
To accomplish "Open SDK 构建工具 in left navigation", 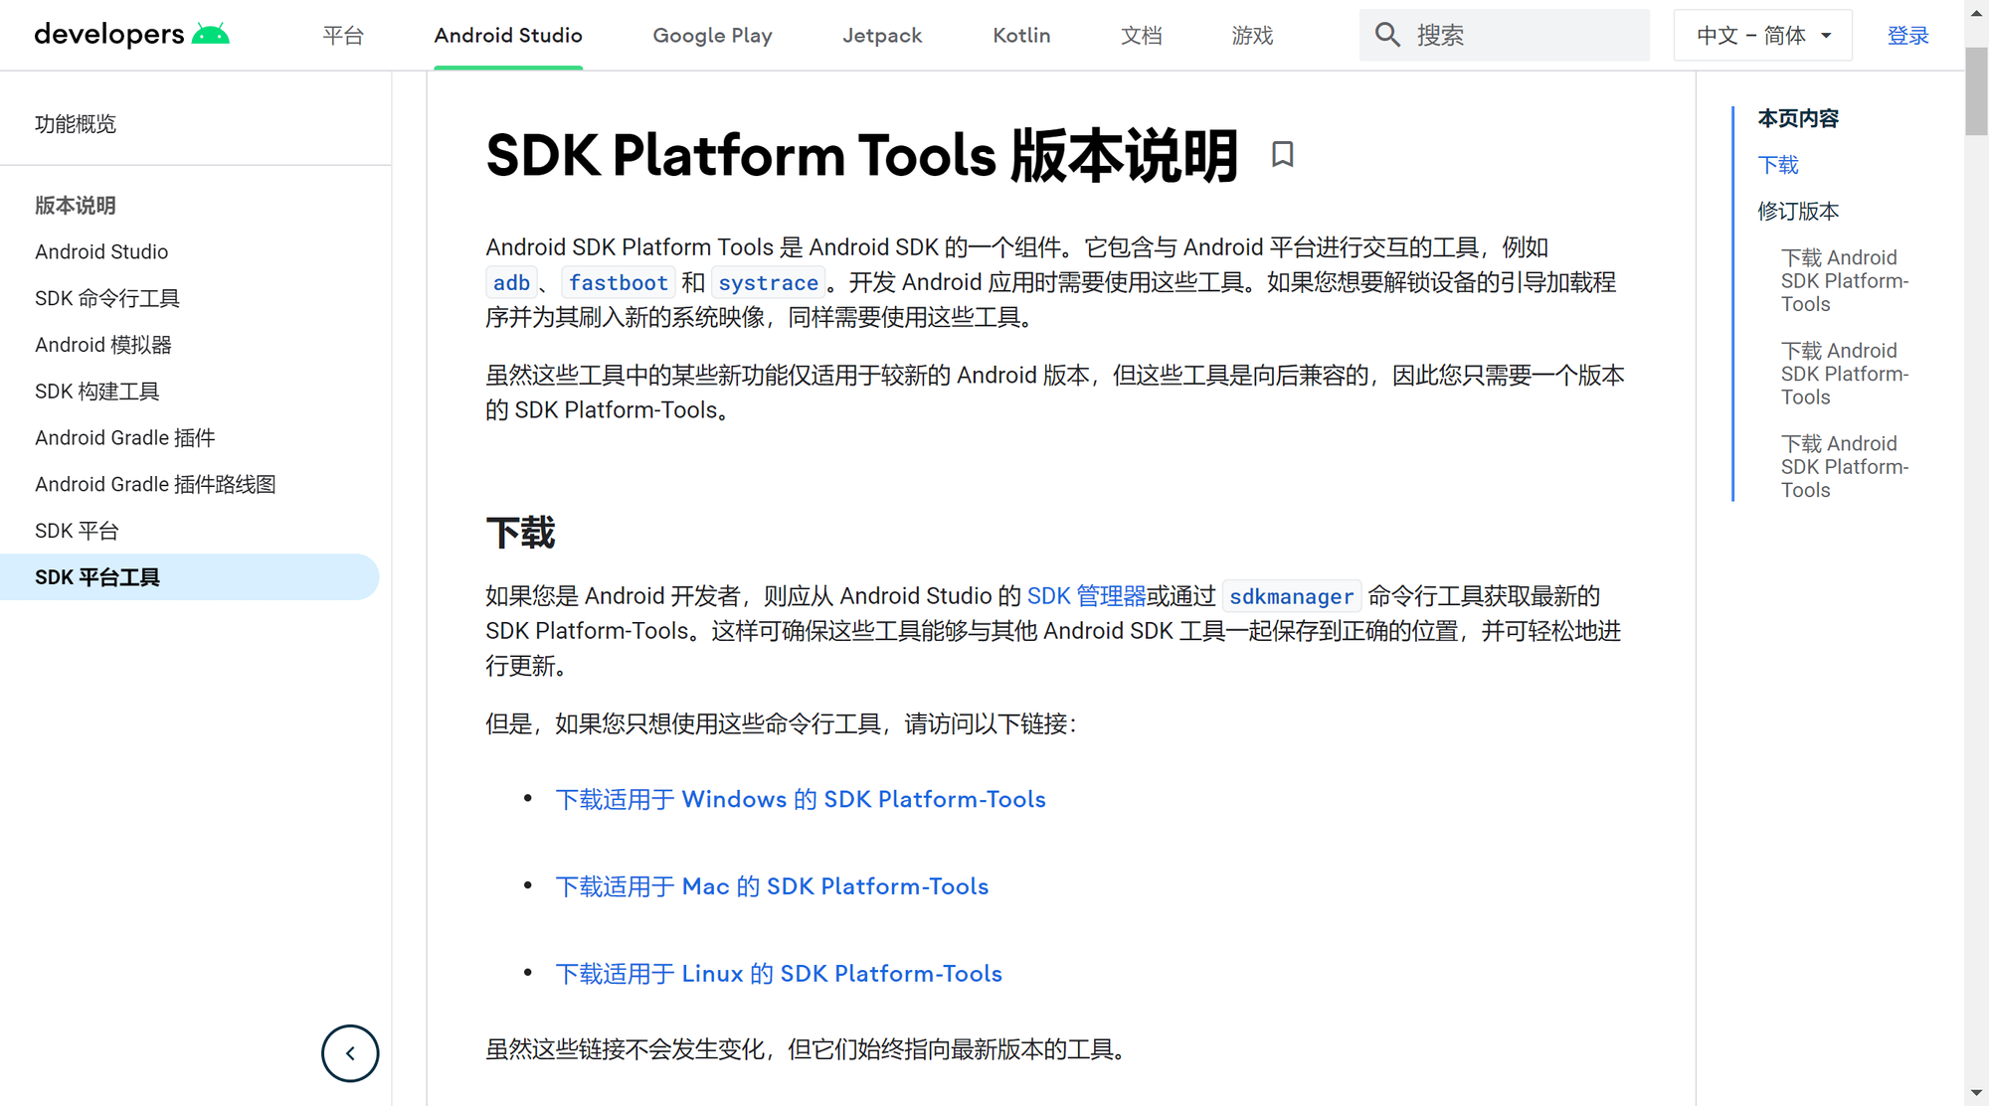I will point(97,392).
